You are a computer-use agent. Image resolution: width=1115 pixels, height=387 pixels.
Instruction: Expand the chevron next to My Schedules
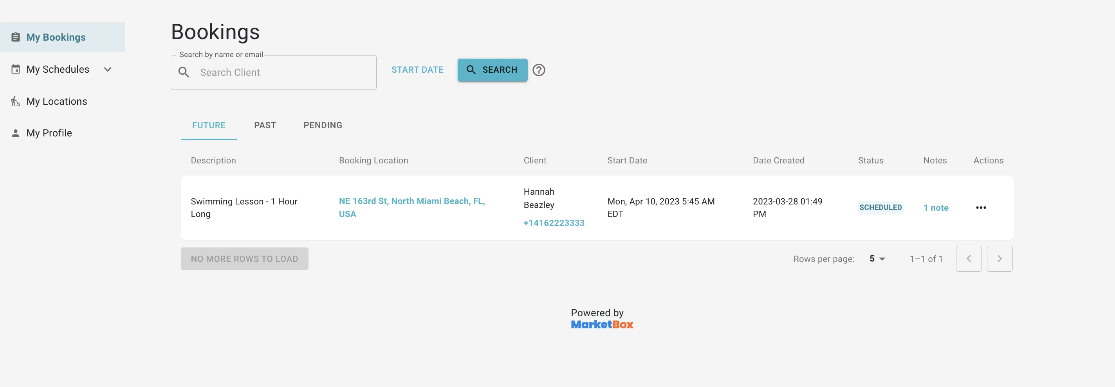[108, 69]
